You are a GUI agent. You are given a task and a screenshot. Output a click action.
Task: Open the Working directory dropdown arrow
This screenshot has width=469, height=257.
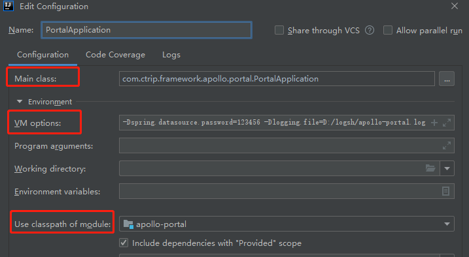pyautogui.click(x=447, y=168)
